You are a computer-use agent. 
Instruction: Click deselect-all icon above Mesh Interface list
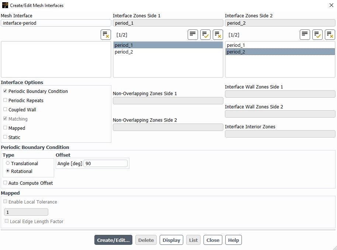pos(106,35)
